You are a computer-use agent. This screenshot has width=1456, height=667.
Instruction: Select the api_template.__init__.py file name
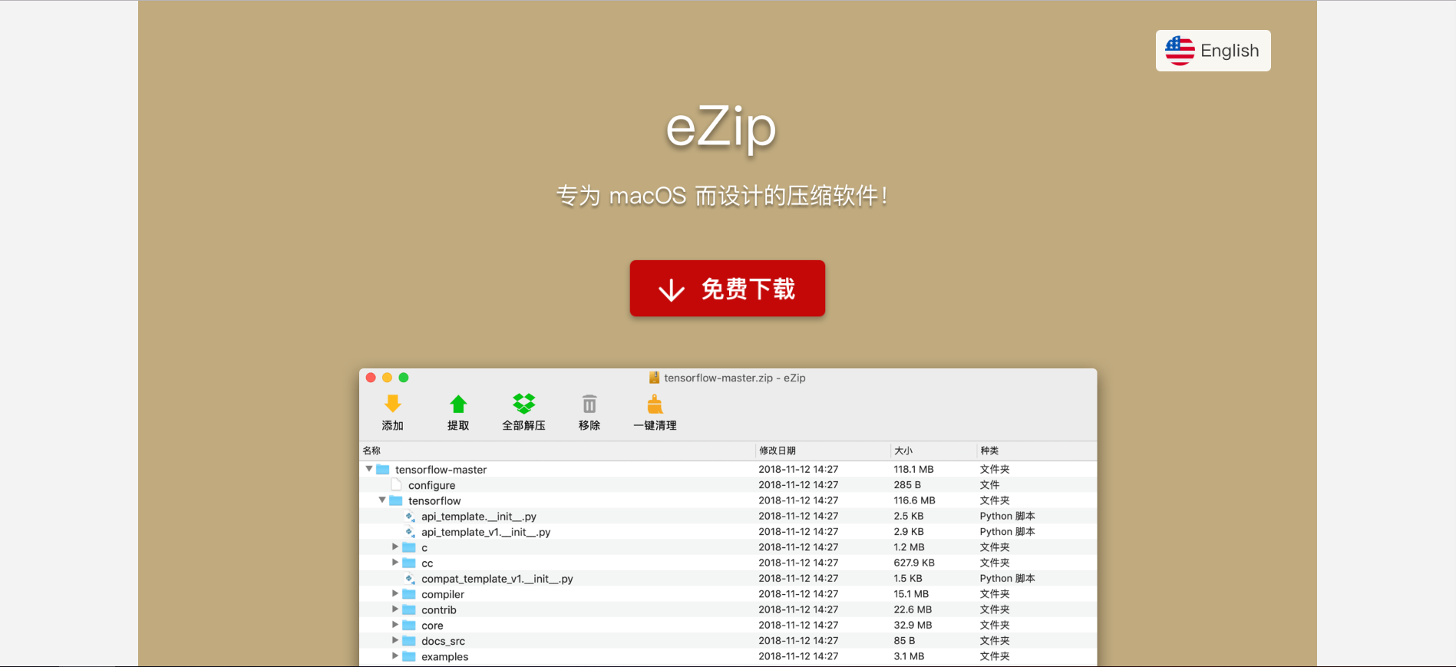pyautogui.click(x=478, y=517)
